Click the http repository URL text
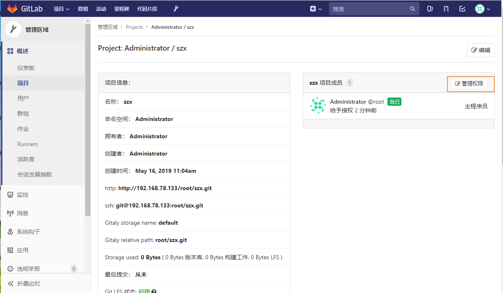Viewport: 503px width, 293px height. point(165,188)
